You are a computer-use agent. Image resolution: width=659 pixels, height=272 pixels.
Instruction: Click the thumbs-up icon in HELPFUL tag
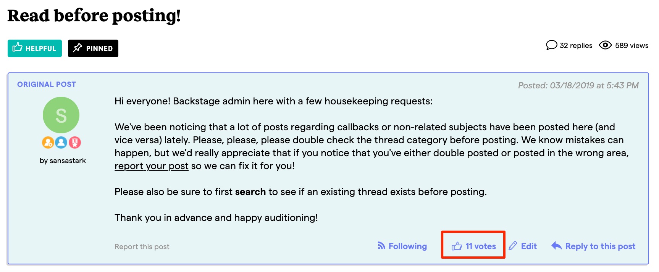(x=17, y=48)
